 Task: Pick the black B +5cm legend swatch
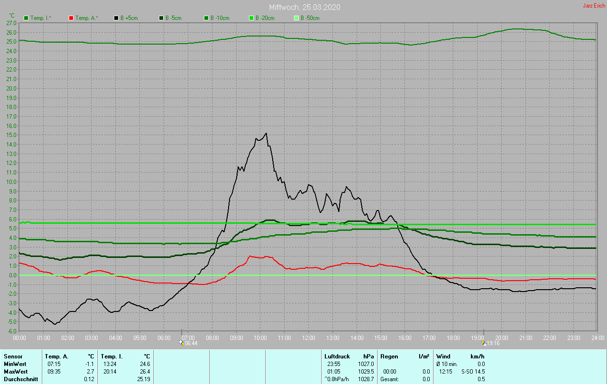pyautogui.click(x=116, y=18)
